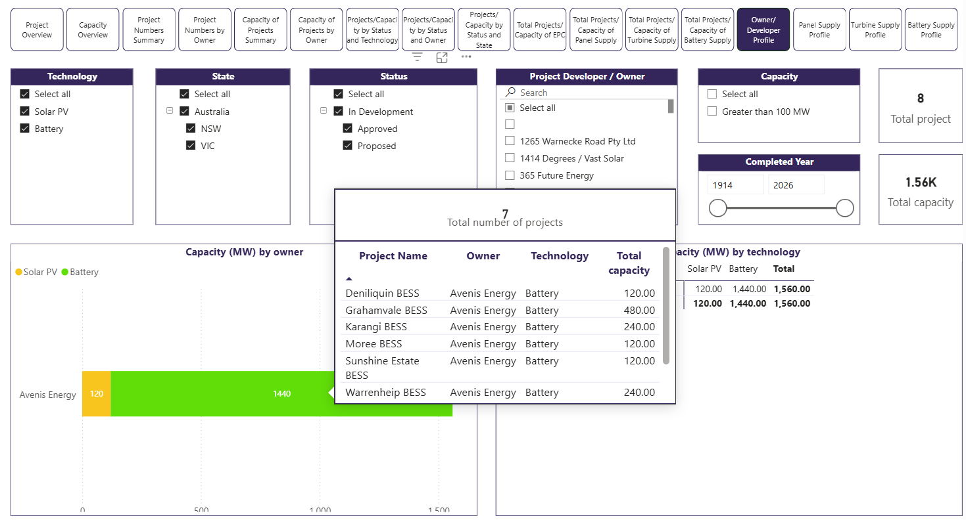Viewport: 966px width, 520px height.
Task: Toggle Select all in Technology slicer
Action: [x=25, y=94]
